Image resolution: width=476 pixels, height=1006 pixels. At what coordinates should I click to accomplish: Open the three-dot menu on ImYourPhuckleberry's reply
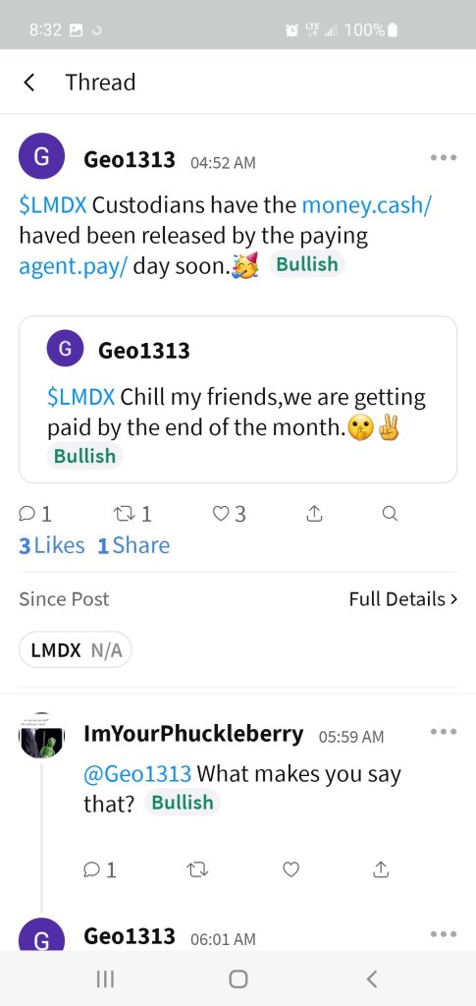(444, 731)
